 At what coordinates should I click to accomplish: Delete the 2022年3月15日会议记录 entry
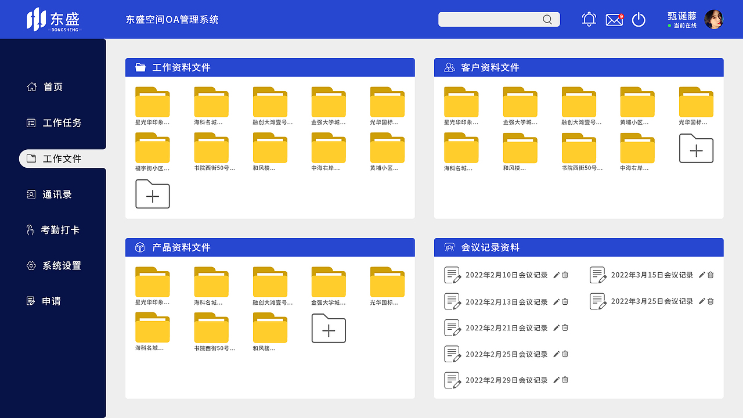point(710,275)
